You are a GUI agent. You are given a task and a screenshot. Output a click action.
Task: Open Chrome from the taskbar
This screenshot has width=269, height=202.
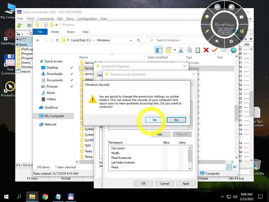[x=45, y=197]
